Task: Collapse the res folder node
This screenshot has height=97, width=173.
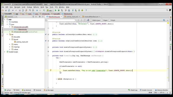Action: point(7,34)
